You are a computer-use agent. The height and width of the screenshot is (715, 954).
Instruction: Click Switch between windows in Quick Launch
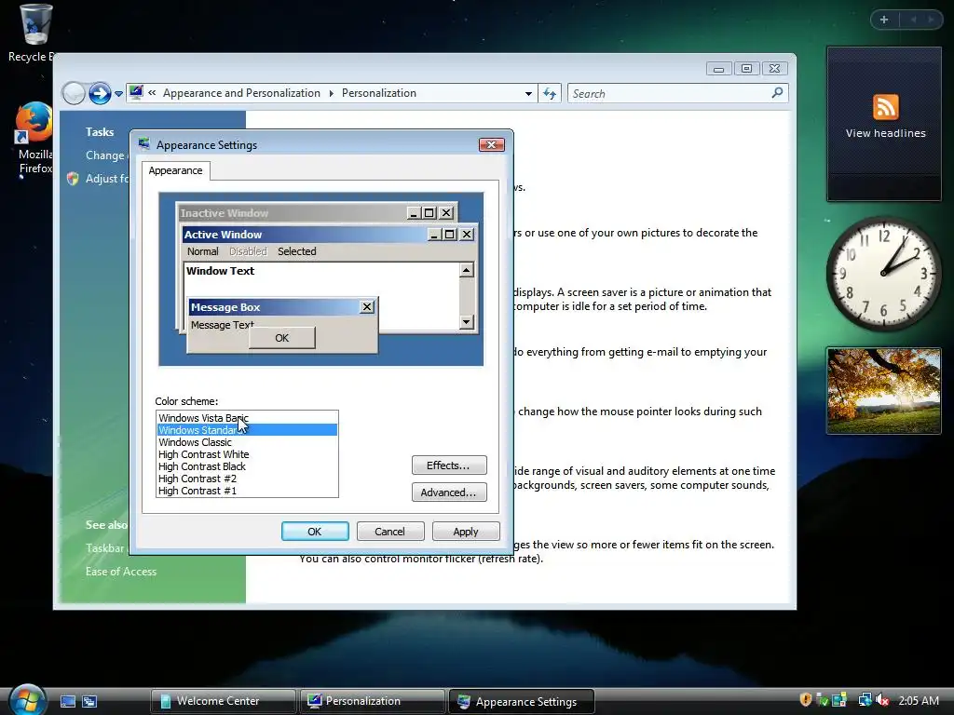(x=89, y=701)
